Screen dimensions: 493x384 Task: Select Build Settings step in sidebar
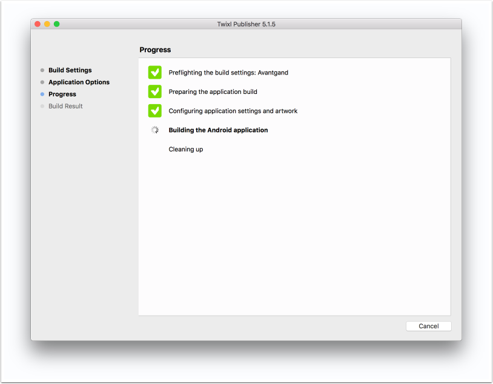click(x=70, y=70)
